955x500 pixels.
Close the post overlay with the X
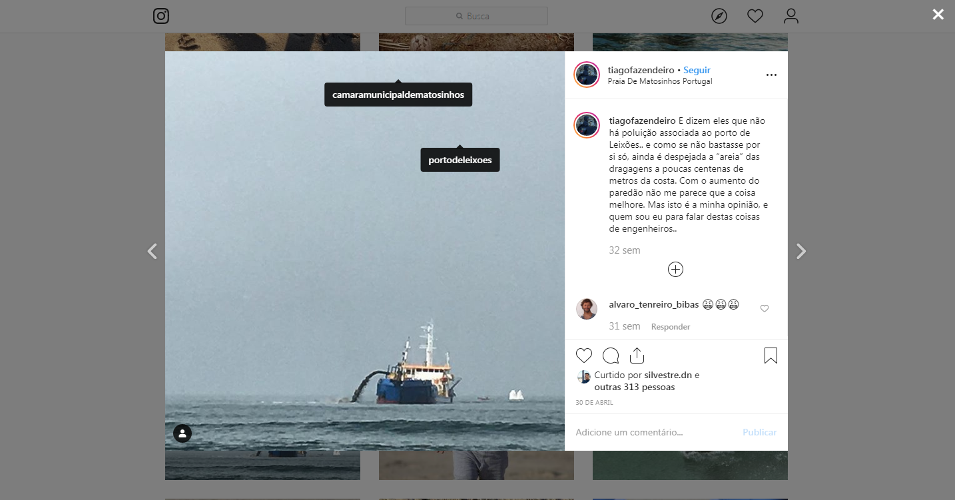point(938,14)
